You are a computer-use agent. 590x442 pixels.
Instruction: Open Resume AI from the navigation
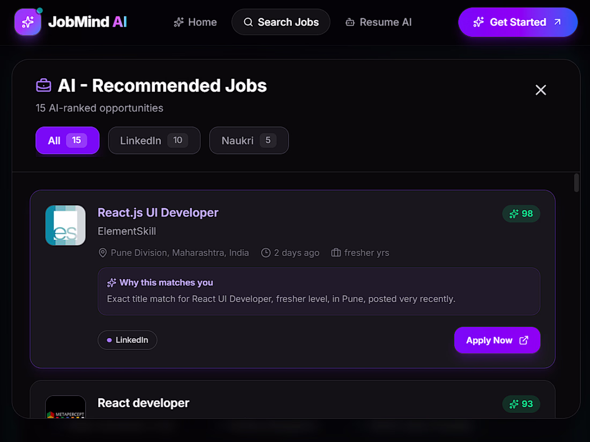tap(379, 22)
